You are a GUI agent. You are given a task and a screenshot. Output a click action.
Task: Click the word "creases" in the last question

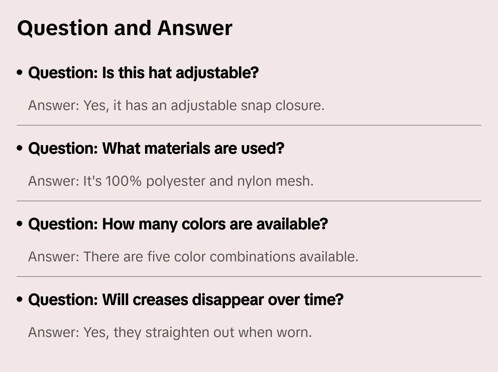[160, 300]
